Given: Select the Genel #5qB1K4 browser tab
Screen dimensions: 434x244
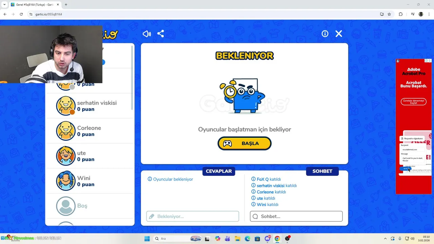Looking at the screenshot, I should click(35, 5).
